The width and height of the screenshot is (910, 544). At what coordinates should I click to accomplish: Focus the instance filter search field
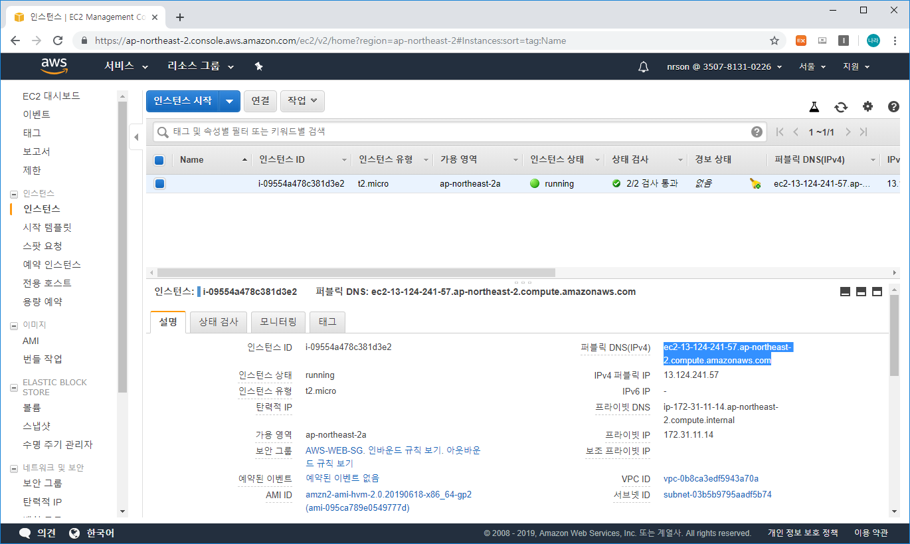[x=460, y=132]
